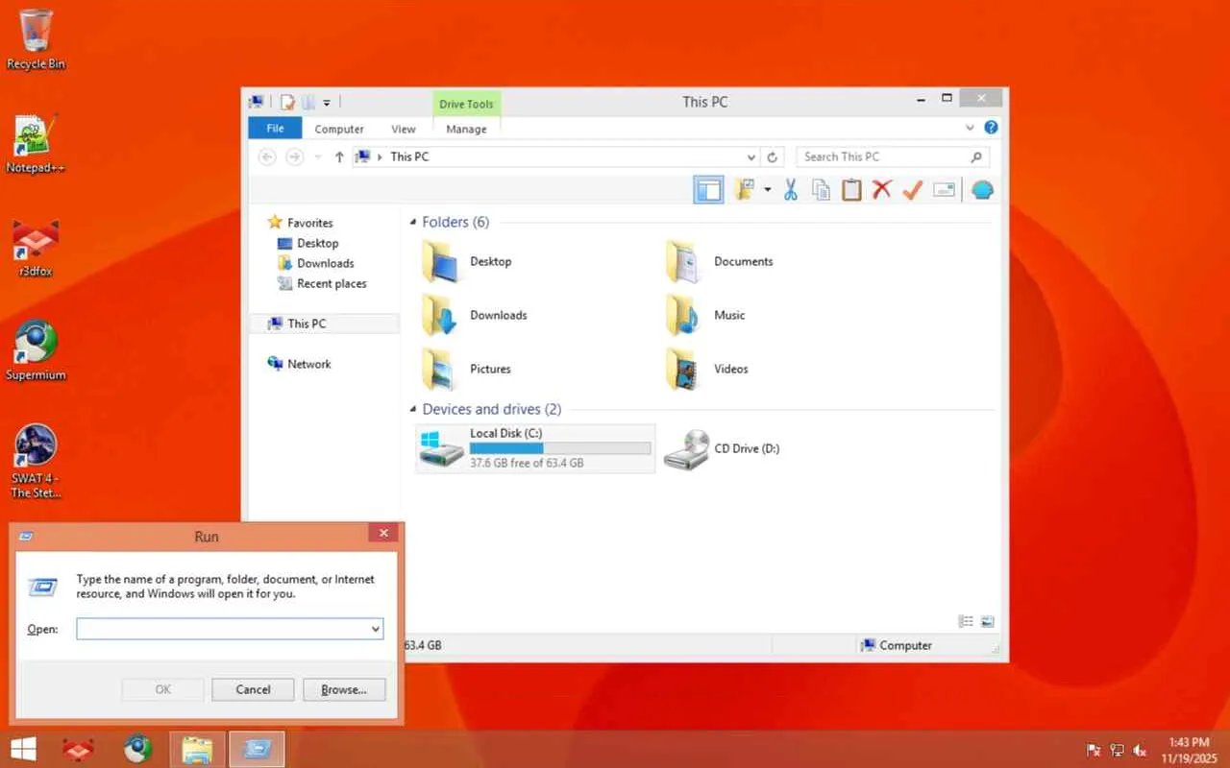Open Supermium from the taskbar
This screenshot has height=768, width=1230.
(137, 749)
